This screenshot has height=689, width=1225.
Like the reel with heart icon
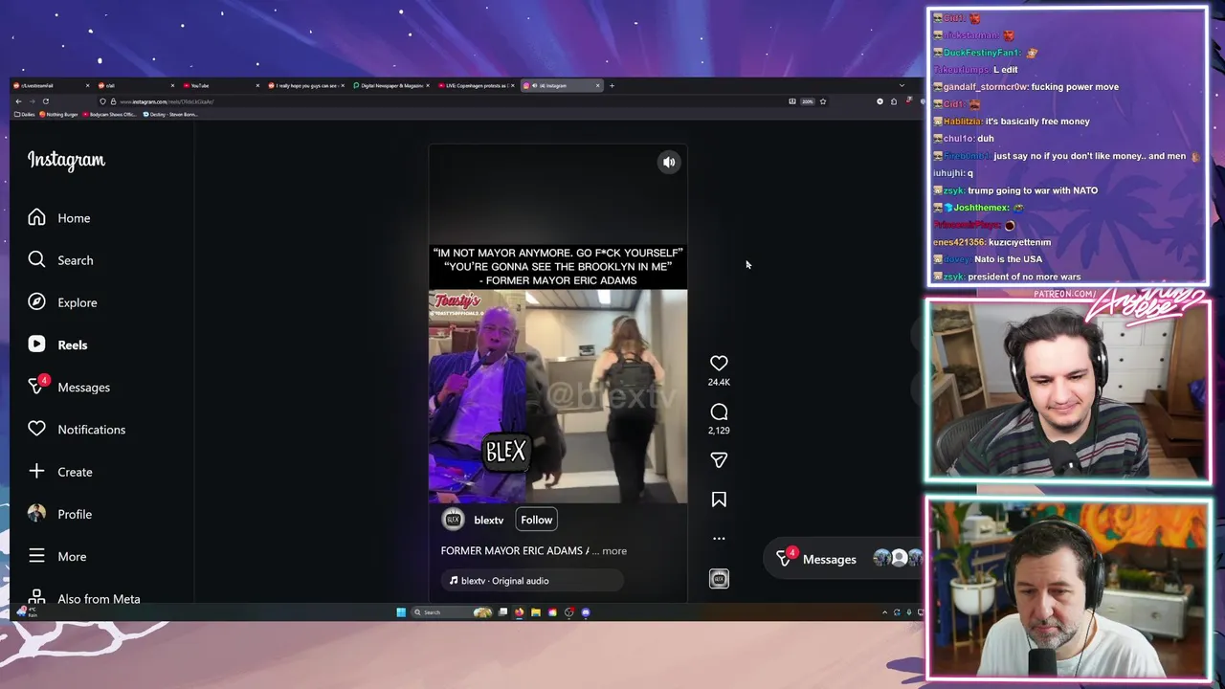pos(719,363)
